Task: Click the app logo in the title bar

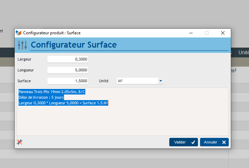Action: tap(19, 33)
